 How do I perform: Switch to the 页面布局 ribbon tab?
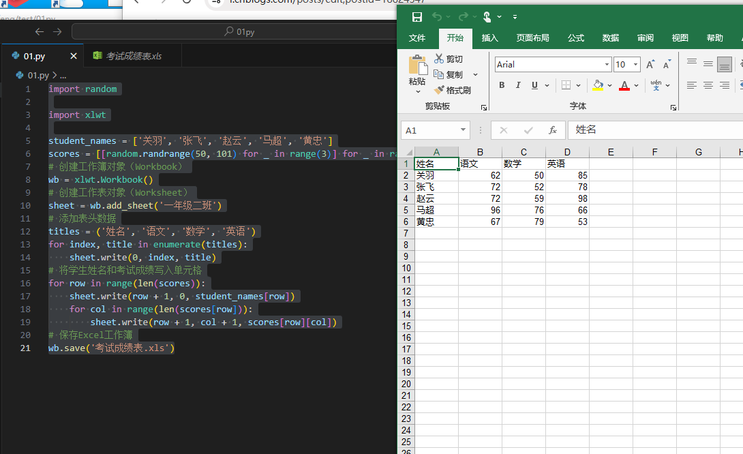[532, 38]
